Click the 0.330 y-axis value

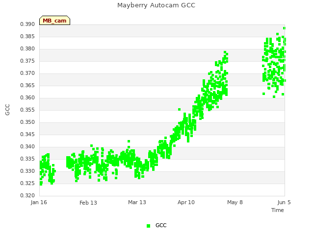pyautogui.click(x=27, y=171)
